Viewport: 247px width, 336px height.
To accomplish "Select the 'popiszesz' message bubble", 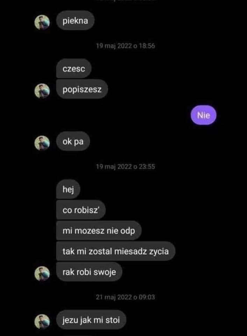I will 82,89.
